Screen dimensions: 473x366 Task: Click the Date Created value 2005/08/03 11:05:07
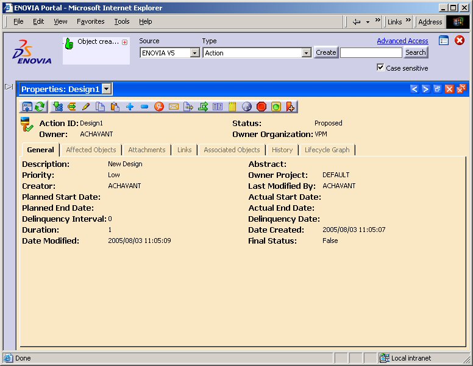pyautogui.click(x=354, y=230)
